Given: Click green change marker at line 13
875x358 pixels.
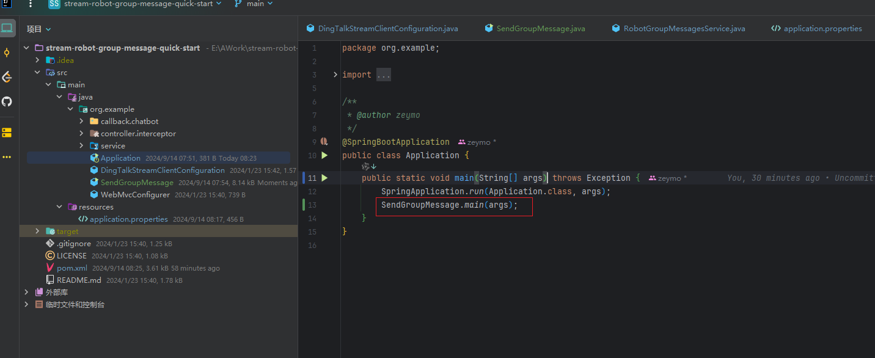Looking at the screenshot, I should 304,205.
